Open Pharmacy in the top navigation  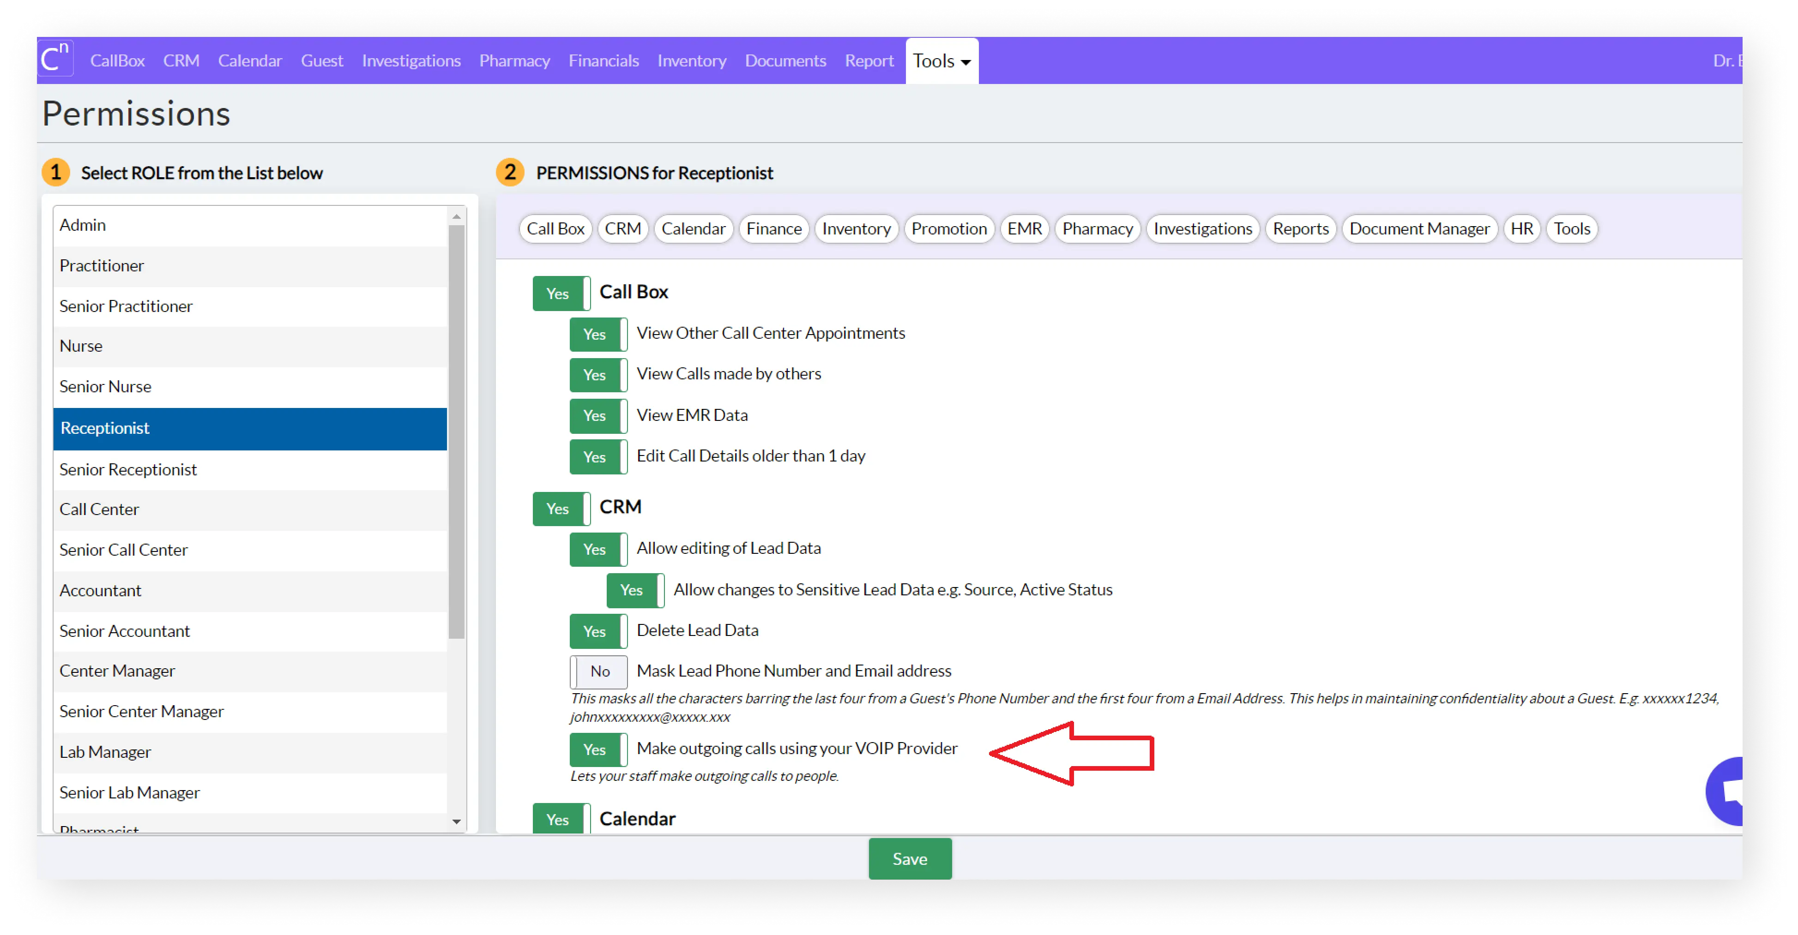point(514,61)
